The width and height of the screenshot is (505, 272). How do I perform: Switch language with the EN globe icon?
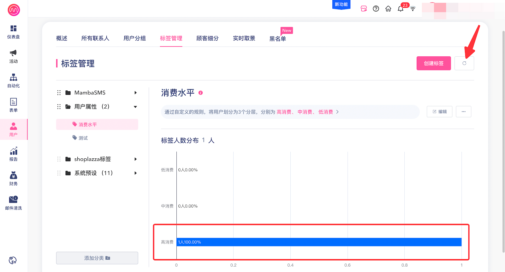13,260
